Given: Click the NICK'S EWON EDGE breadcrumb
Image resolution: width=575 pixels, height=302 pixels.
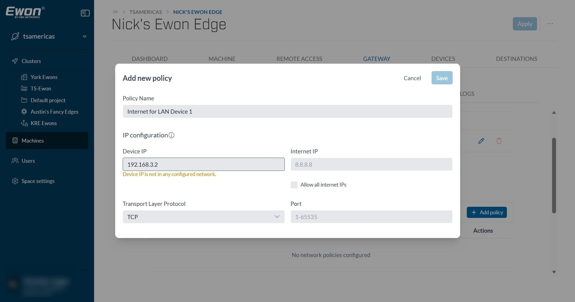Looking at the screenshot, I should (198, 12).
